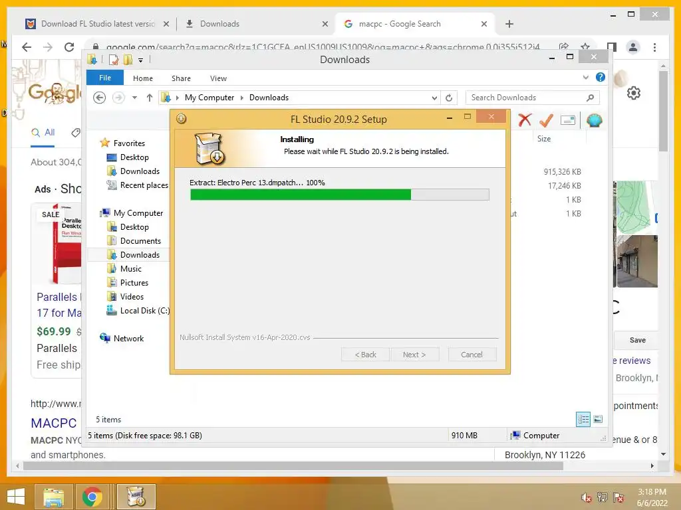Click the search magnifier in Search Downloads box
The image size is (681, 510).
(590, 98)
